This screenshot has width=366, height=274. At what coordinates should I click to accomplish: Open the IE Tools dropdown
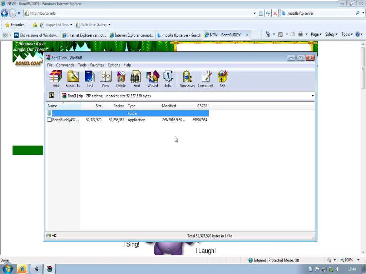coord(347,35)
